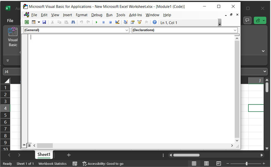
Task: Click the zoom out minus button
Action: coord(228,163)
